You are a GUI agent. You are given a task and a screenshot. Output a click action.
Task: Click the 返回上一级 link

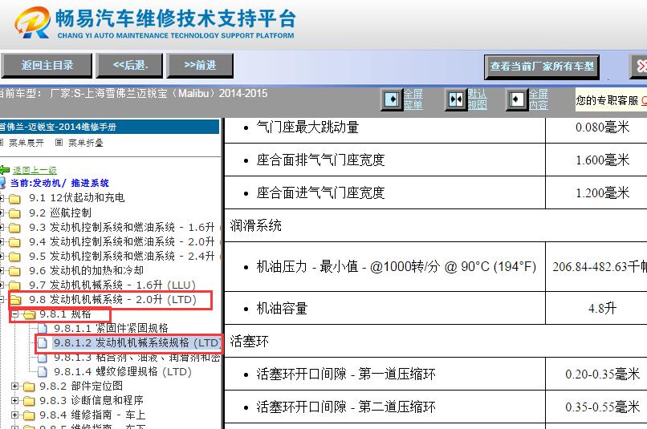coord(35,170)
